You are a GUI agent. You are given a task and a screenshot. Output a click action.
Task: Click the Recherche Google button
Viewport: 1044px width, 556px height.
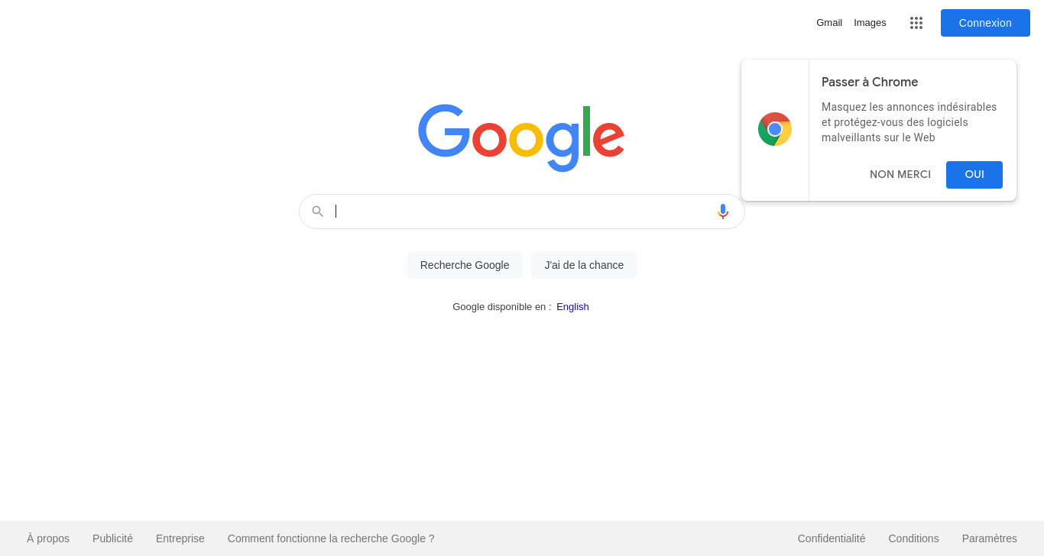[465, 265]
